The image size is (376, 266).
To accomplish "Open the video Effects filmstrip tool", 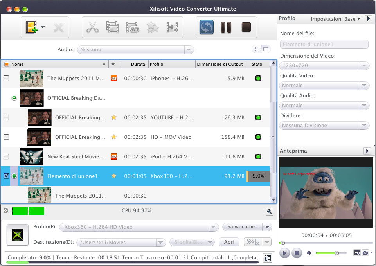I will pyautogui.click(x=112, y=27).
